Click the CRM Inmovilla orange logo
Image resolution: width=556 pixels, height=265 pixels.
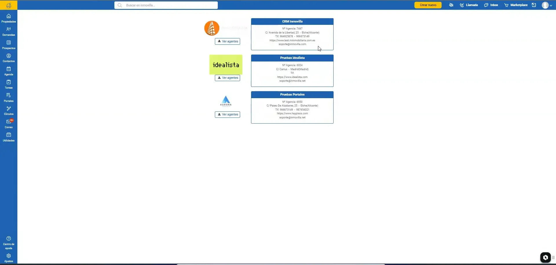[212, 28]
